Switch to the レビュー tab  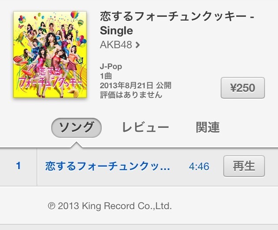point(146,127)
